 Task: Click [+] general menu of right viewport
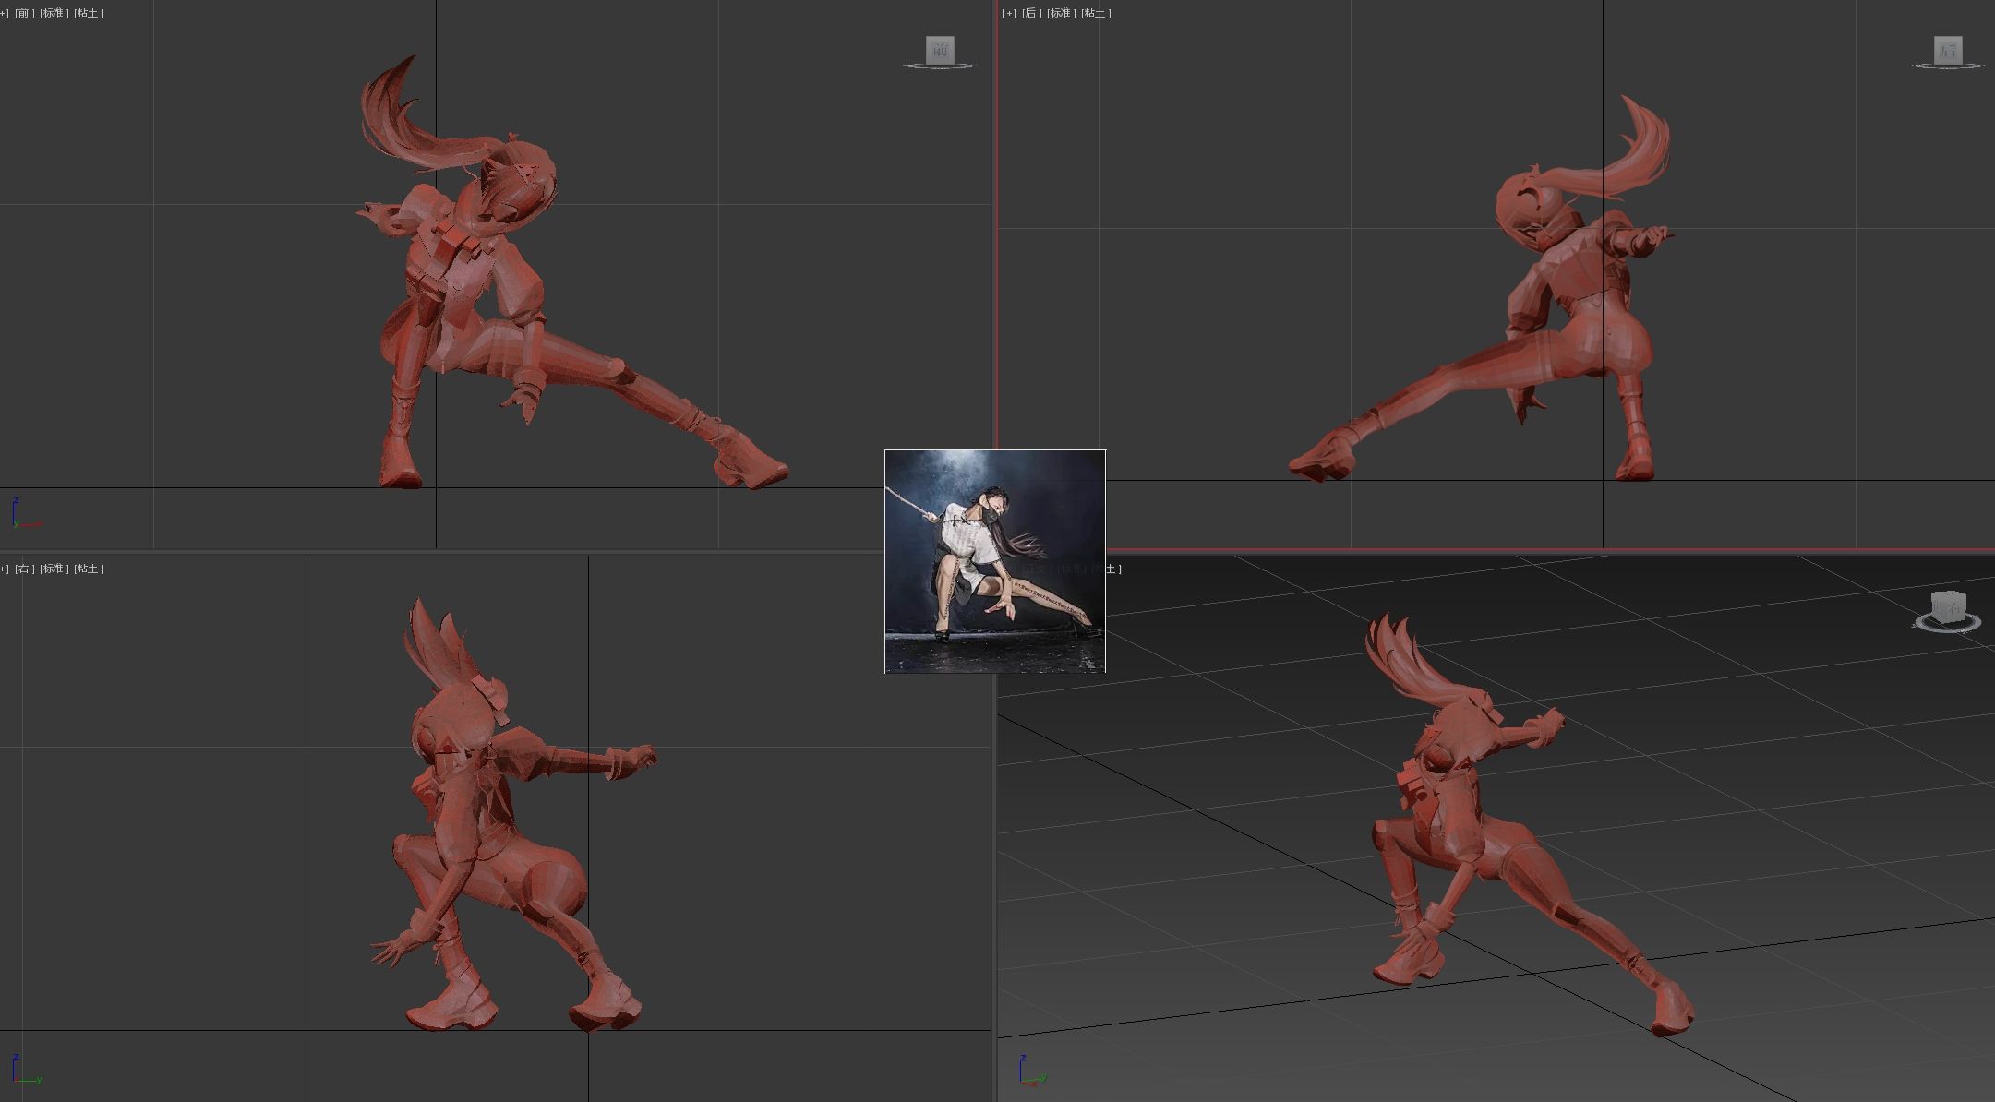click(x=4, y=569)
